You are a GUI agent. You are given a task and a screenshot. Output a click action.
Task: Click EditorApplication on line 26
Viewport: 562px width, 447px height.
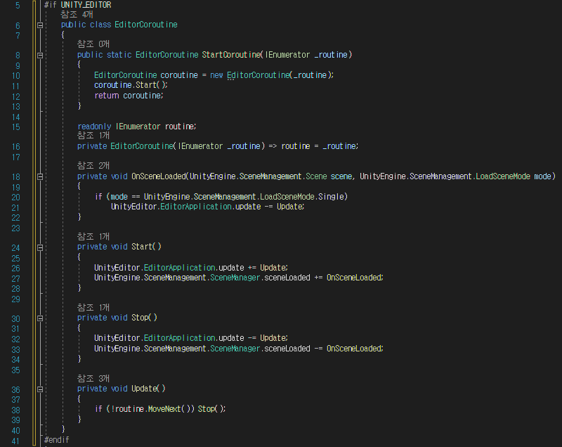click(x=180, y=268)
